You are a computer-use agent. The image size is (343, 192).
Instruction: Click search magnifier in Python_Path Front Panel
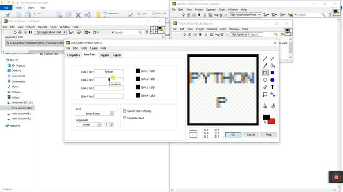coord(140,32)
